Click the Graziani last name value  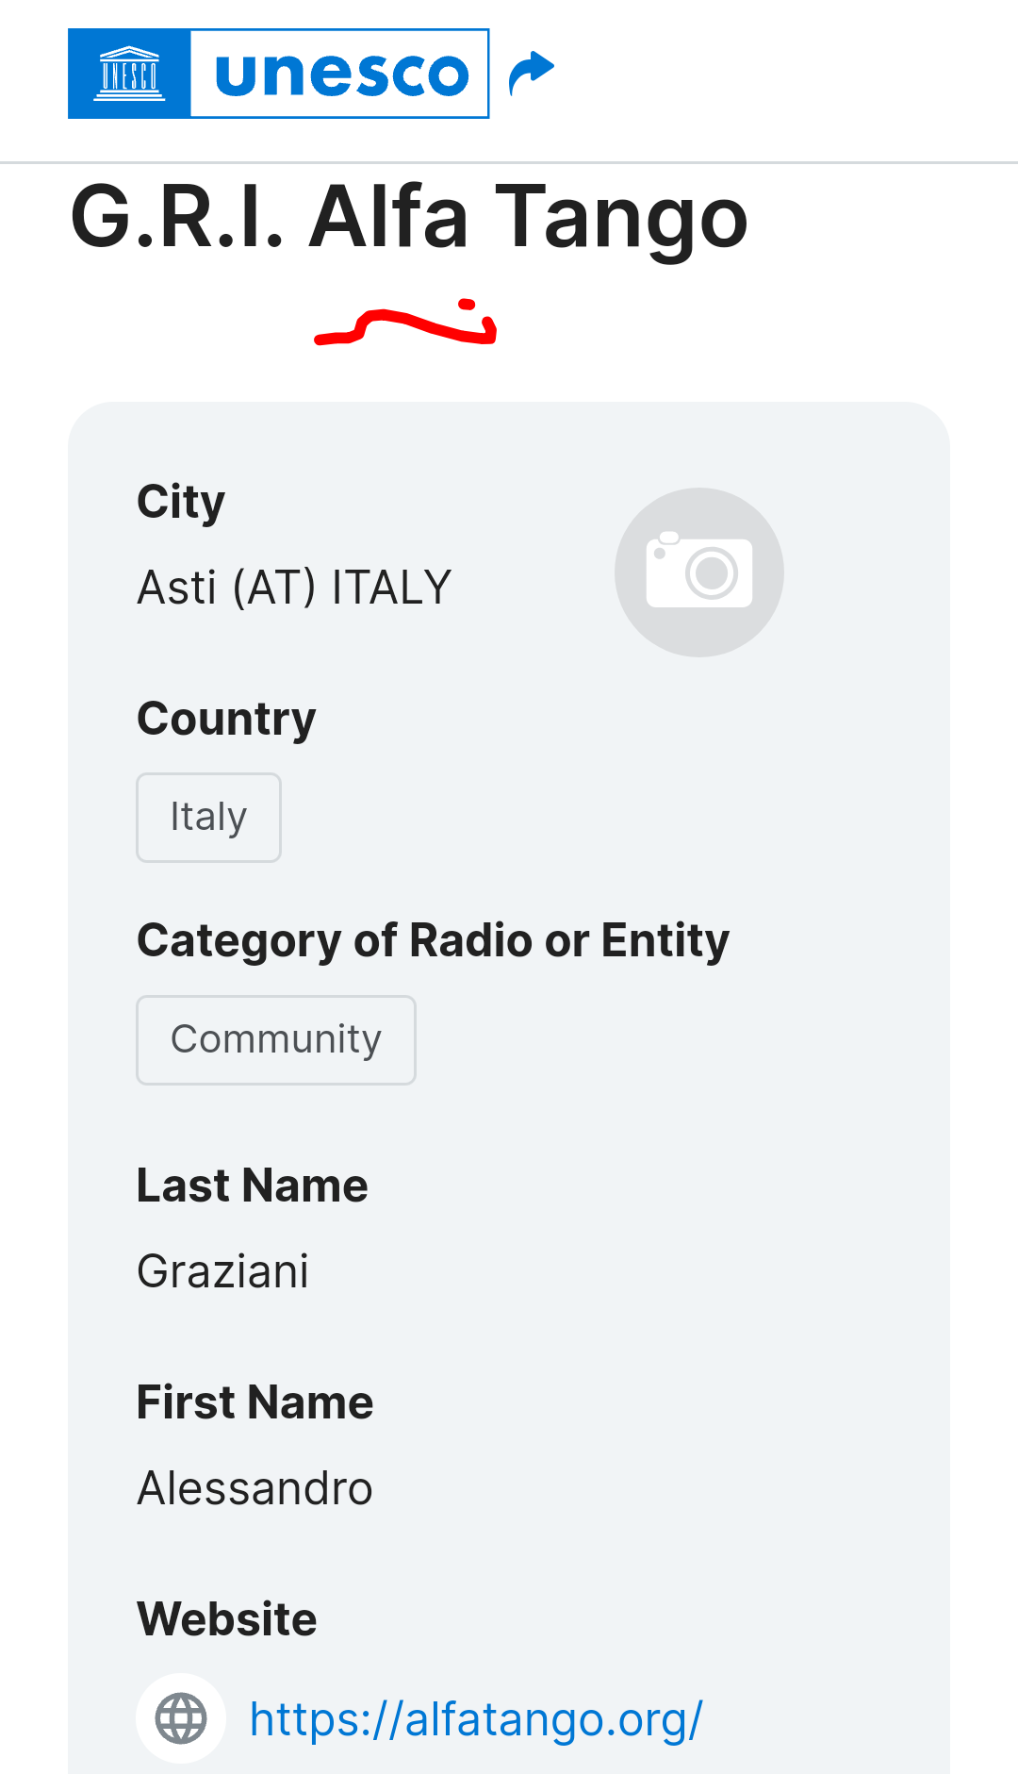(x=223, y=1271)
